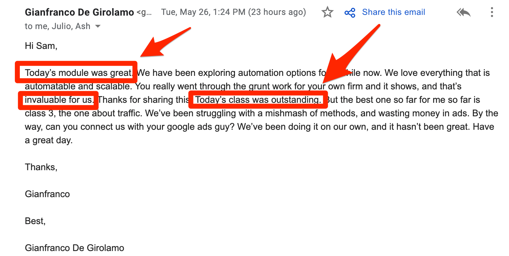
Task: Open the three-dot more options menu
Action: coord(492,12)
